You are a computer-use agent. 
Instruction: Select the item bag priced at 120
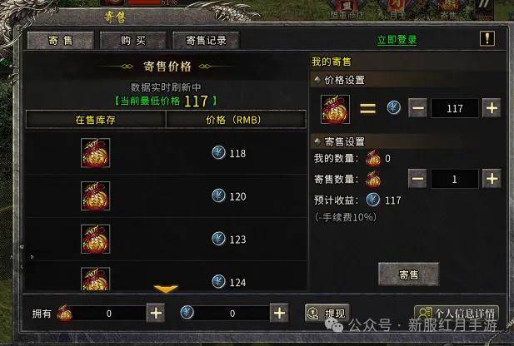coord(96,195)
